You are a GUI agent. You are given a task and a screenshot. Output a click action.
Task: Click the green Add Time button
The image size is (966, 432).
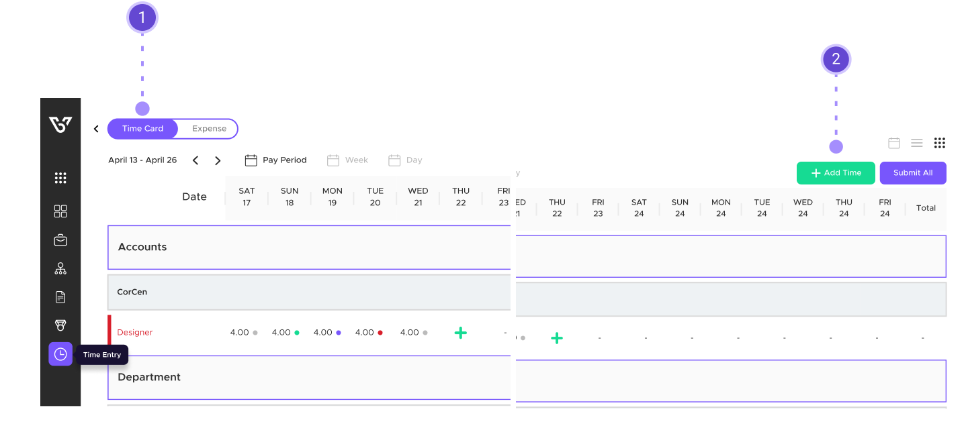coord(836,173)
